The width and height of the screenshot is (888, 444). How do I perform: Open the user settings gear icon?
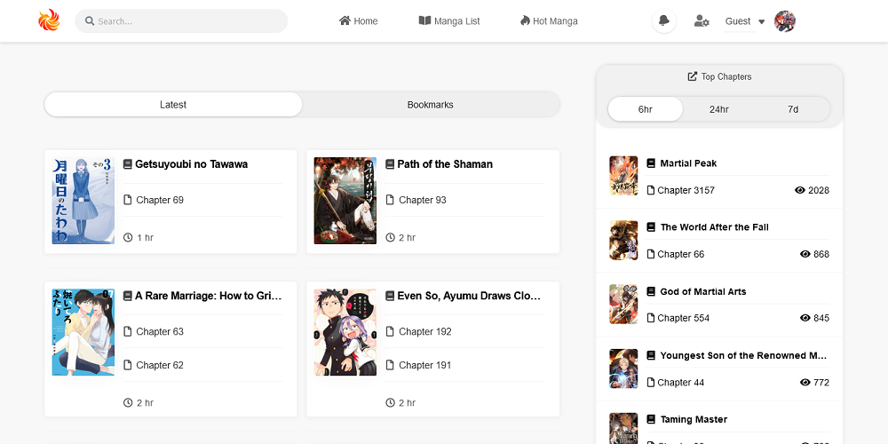(702, 21)
